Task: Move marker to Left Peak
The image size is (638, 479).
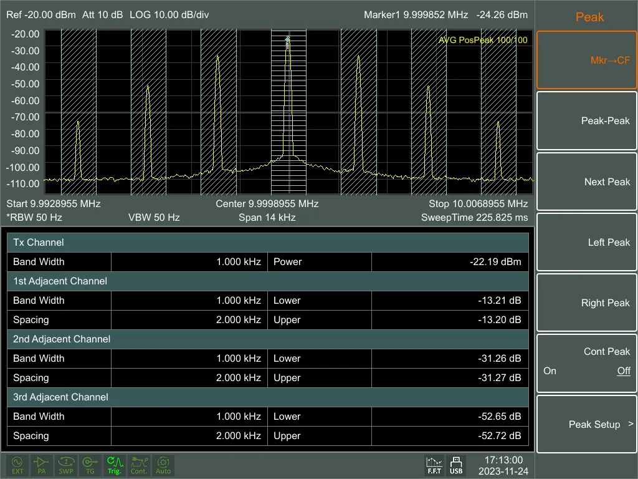Action: (587, 243)
